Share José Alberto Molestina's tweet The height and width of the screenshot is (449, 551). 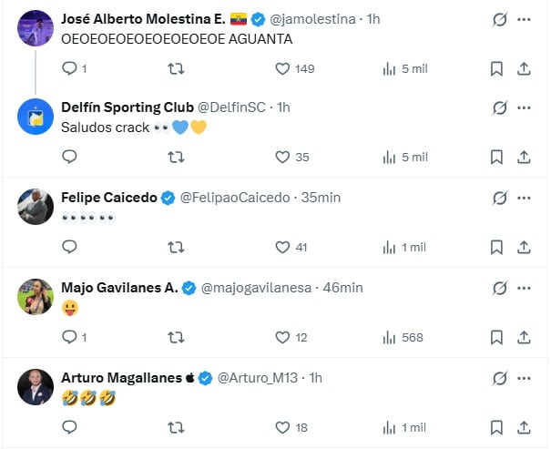pyautogui.click(x=525, y=68)
